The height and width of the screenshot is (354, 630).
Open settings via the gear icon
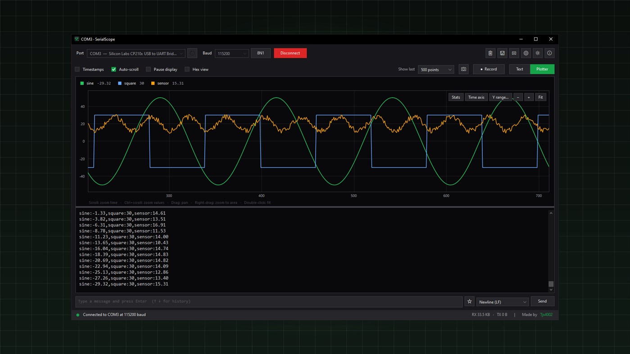(526, 53)
